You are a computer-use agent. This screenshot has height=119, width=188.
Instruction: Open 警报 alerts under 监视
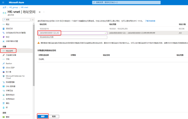[x=7, y=117]
